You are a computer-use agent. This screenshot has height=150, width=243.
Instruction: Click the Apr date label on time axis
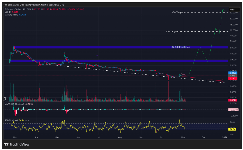[36, 137]
